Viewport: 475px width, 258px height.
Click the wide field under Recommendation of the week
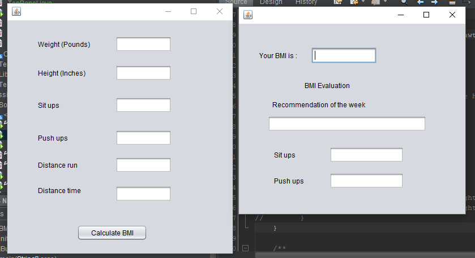coord(347,124)
